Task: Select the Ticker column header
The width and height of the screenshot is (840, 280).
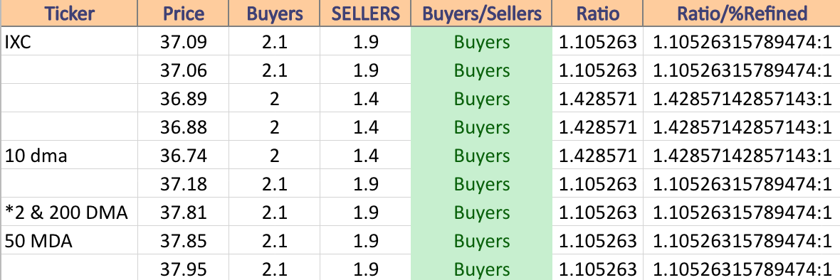Action: click(68, 13)
